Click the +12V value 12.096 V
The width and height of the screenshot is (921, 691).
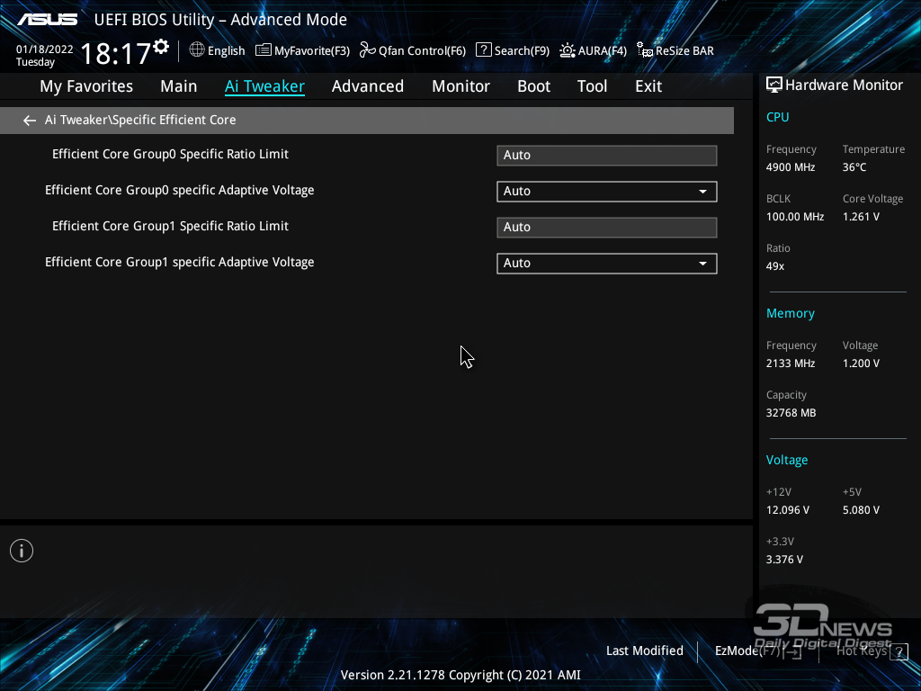click(x=788, y=510)
